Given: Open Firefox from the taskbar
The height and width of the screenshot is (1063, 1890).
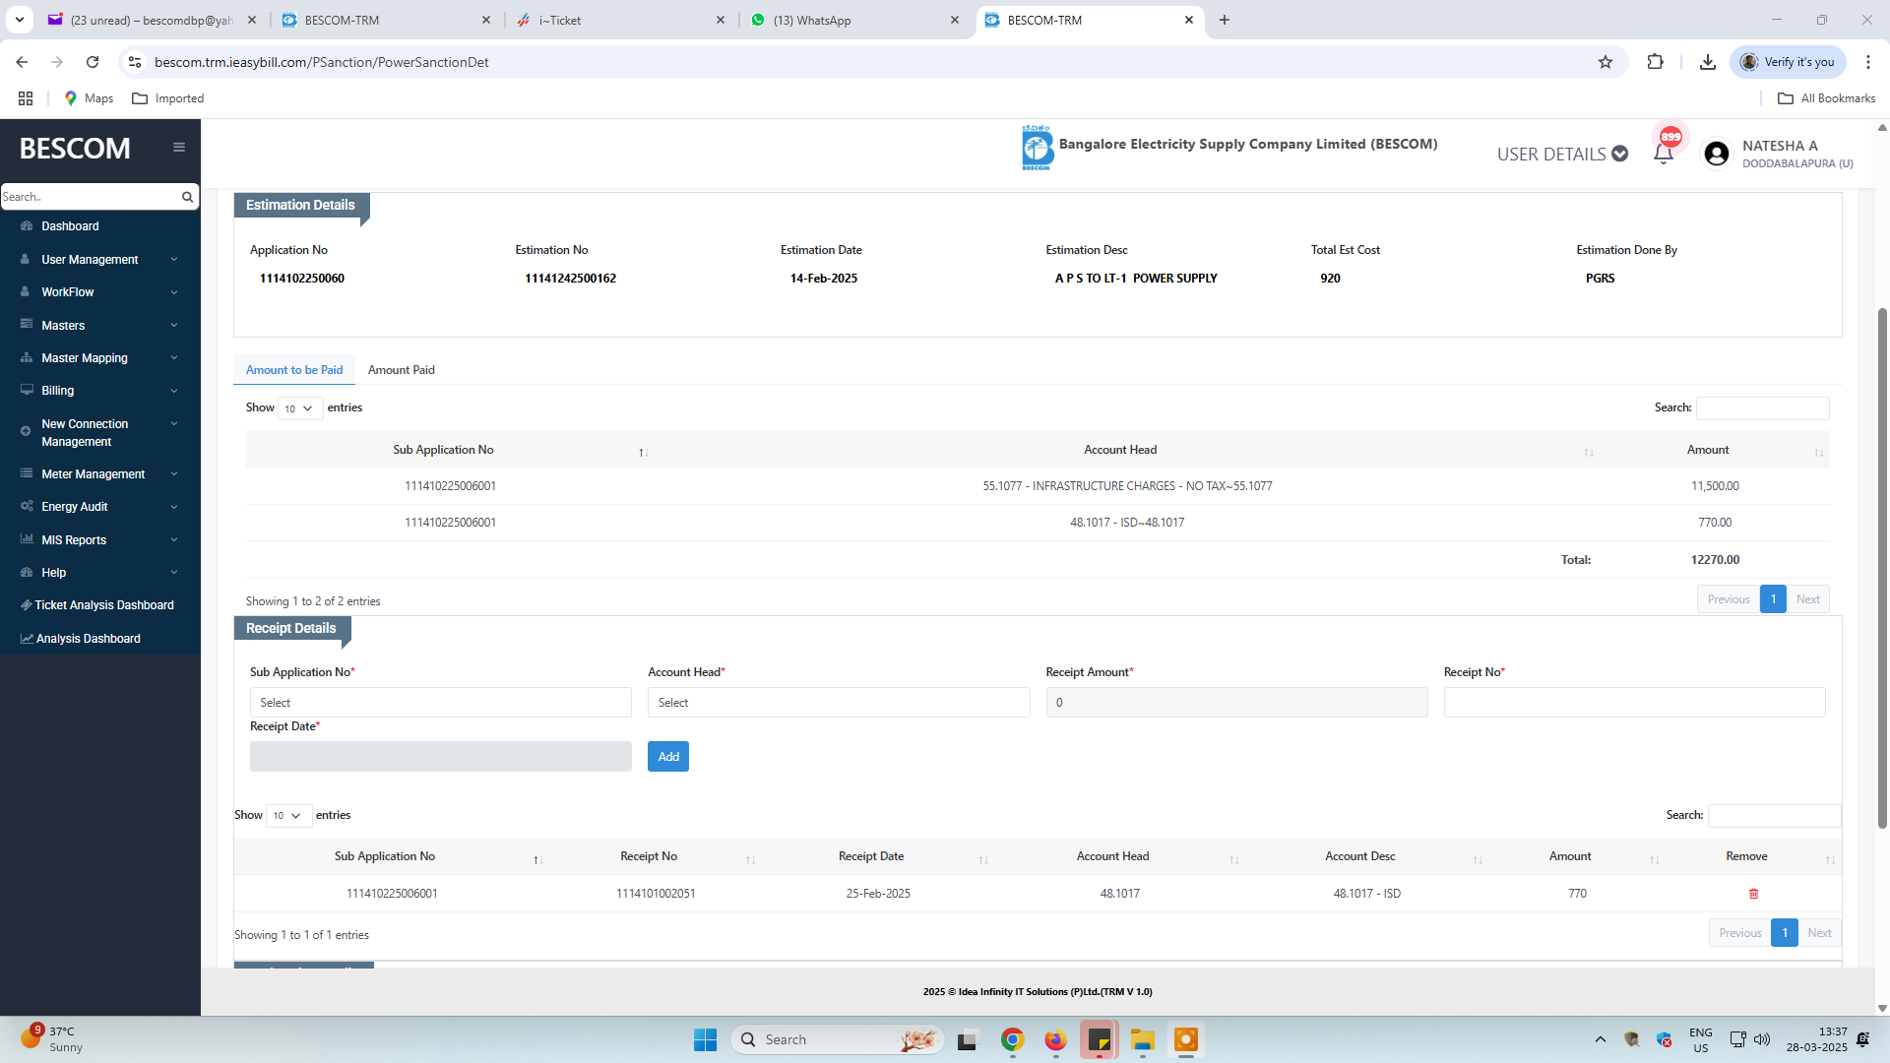Looking at the screenshot, I should pos(1055,1039).
